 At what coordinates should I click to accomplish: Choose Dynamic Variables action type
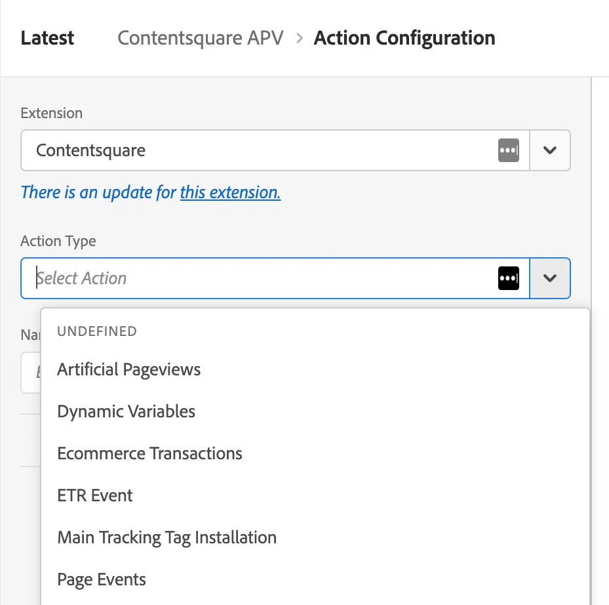point(127,411)
